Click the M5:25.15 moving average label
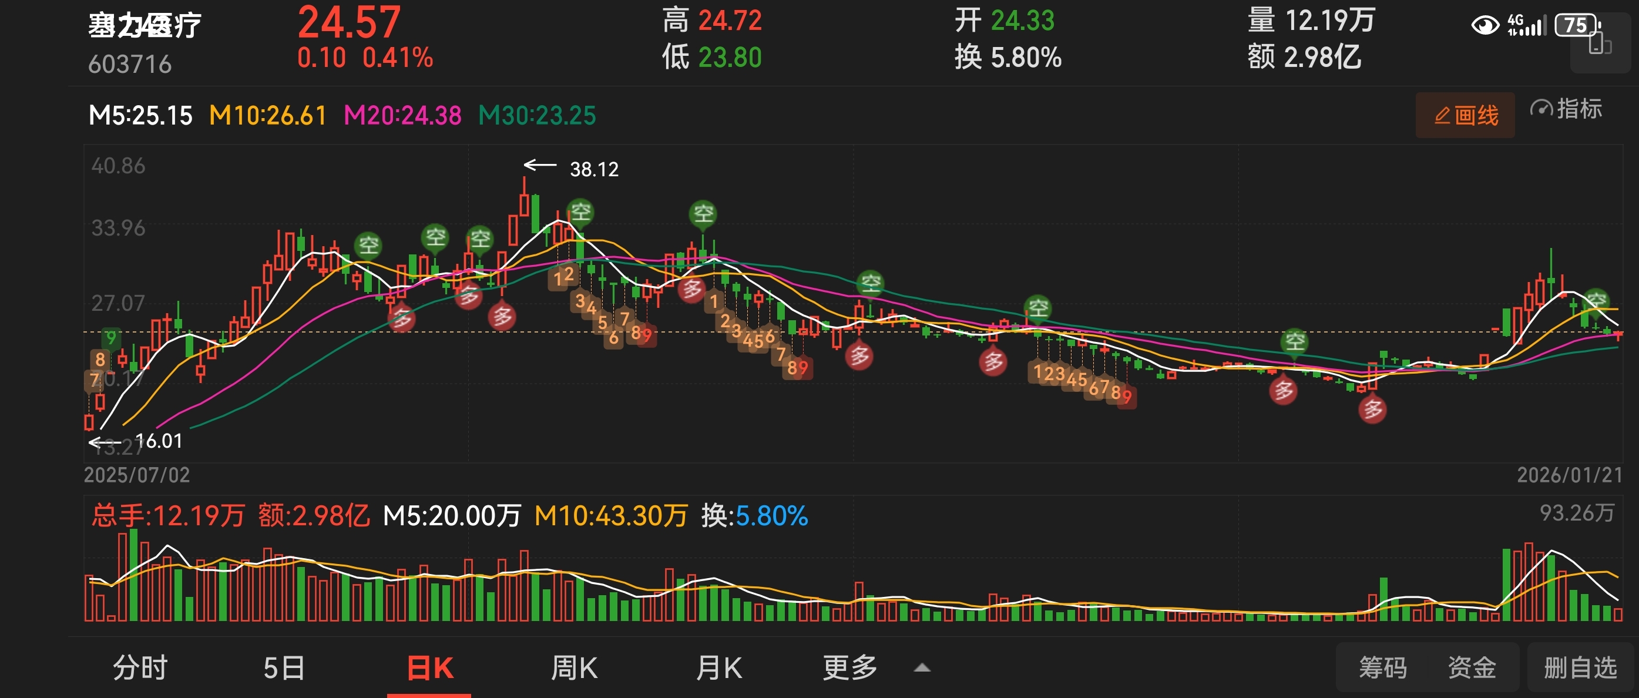This screenshot has height=698, width=1639. 140,116
